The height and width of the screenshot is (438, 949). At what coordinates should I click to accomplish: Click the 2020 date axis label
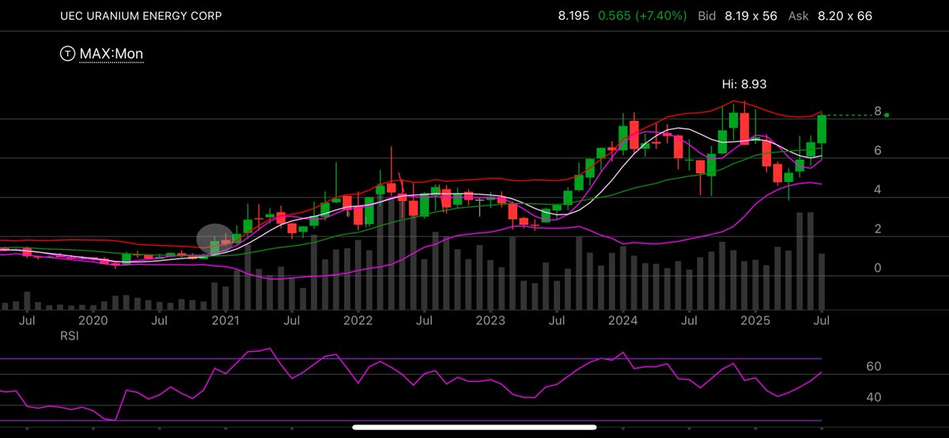point(93,320)
